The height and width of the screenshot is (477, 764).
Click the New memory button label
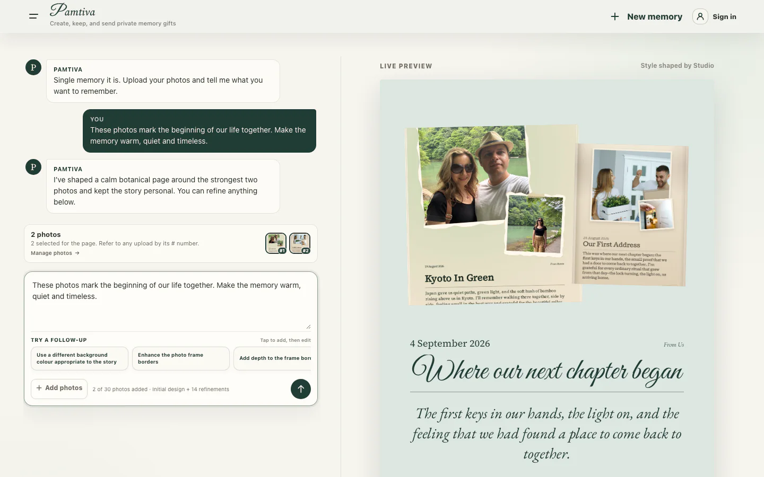655,16
